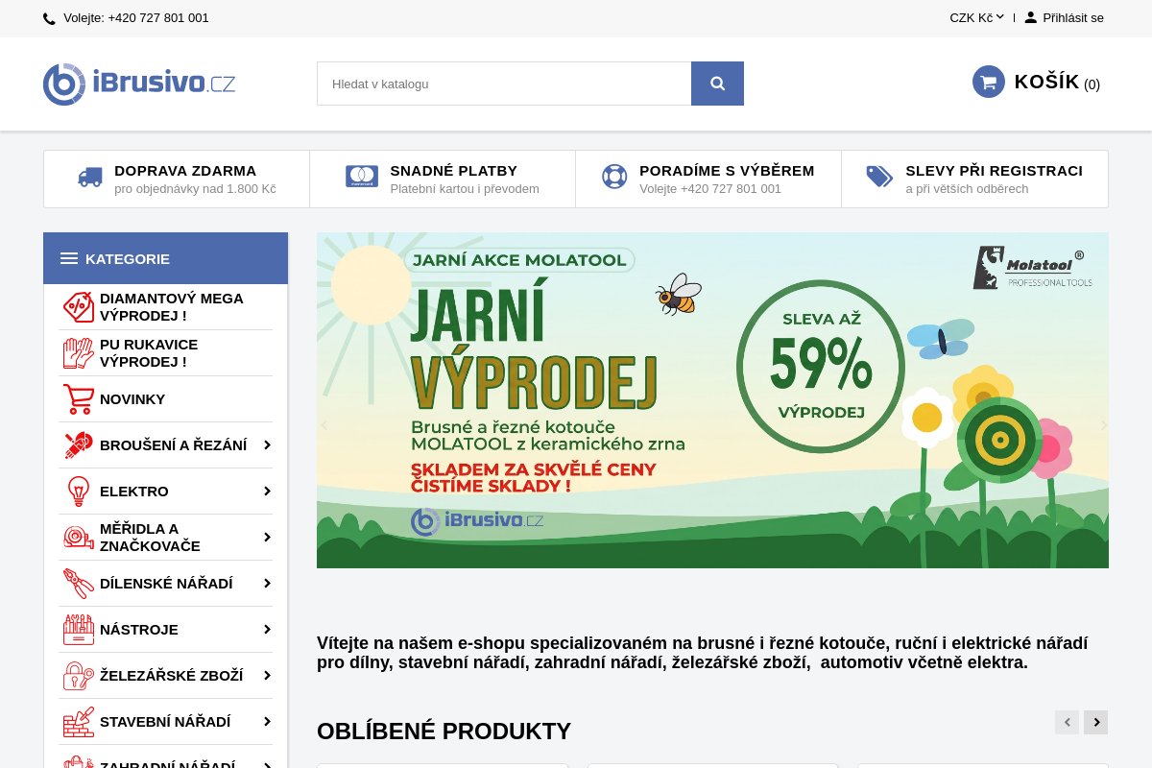The image size is (1152, 768).
Task: Click the Slevy při registraci block title
Action: click(x=994, y=171)
